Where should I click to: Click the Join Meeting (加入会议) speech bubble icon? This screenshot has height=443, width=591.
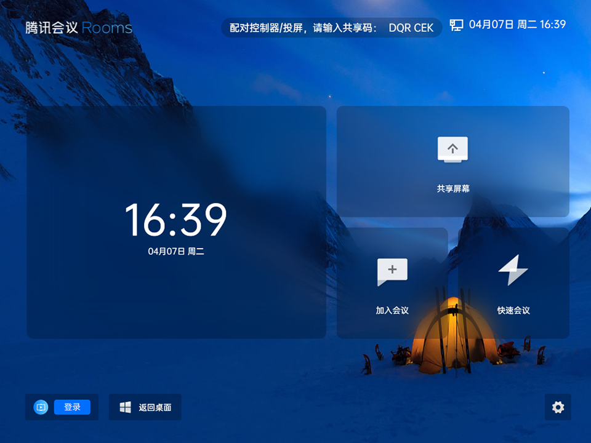click(392, 272)
